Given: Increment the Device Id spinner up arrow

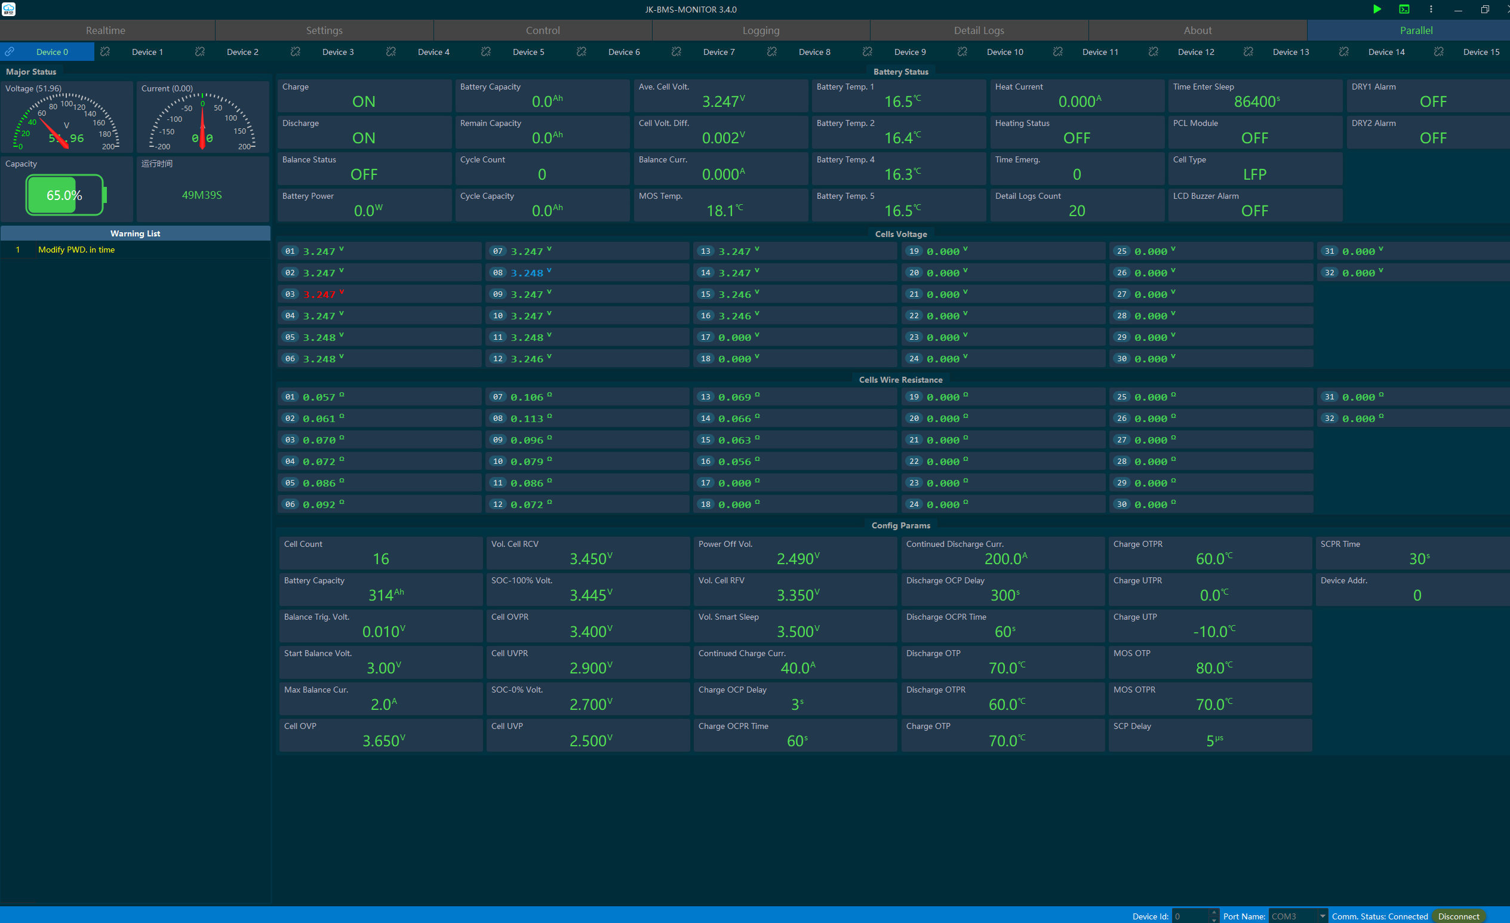Looking at the screenshot, I should [x=1214, y=912].
